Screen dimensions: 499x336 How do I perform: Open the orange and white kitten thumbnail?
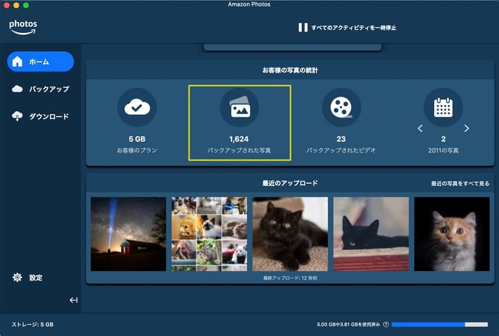[x=452, y=234]
